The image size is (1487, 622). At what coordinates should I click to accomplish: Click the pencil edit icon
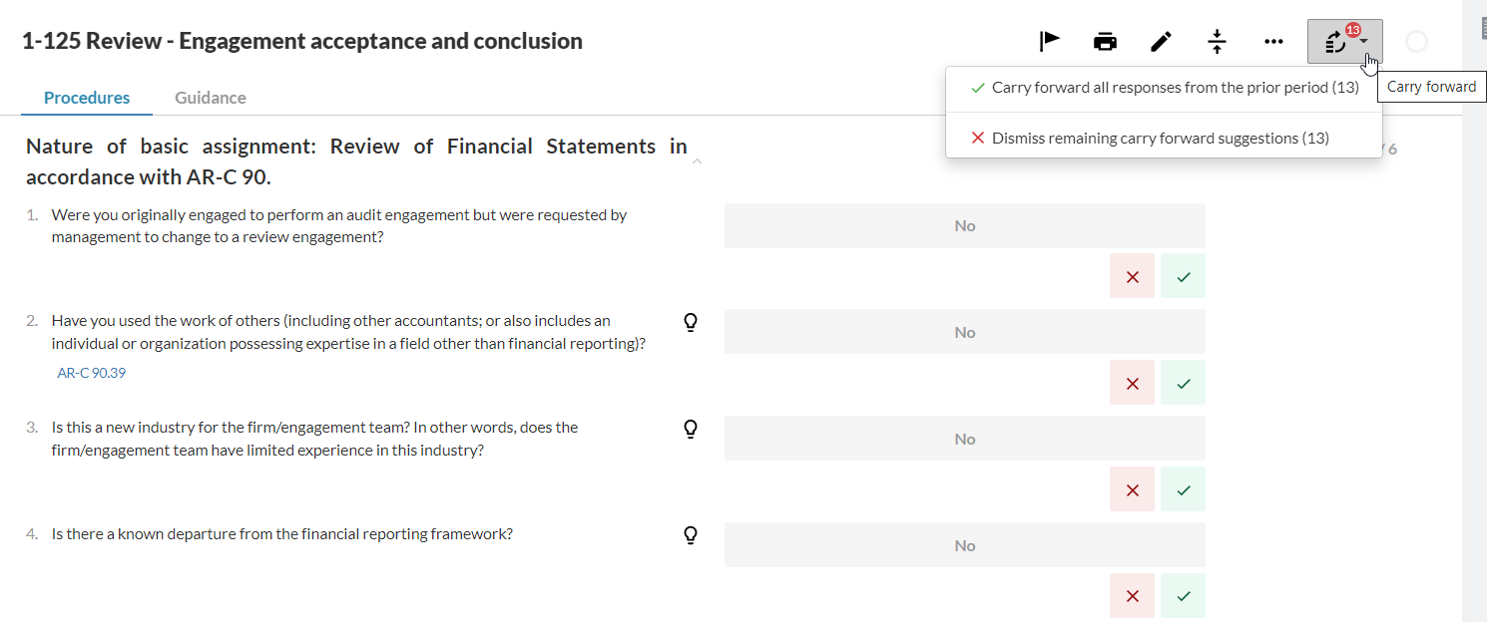[1161, 41]
